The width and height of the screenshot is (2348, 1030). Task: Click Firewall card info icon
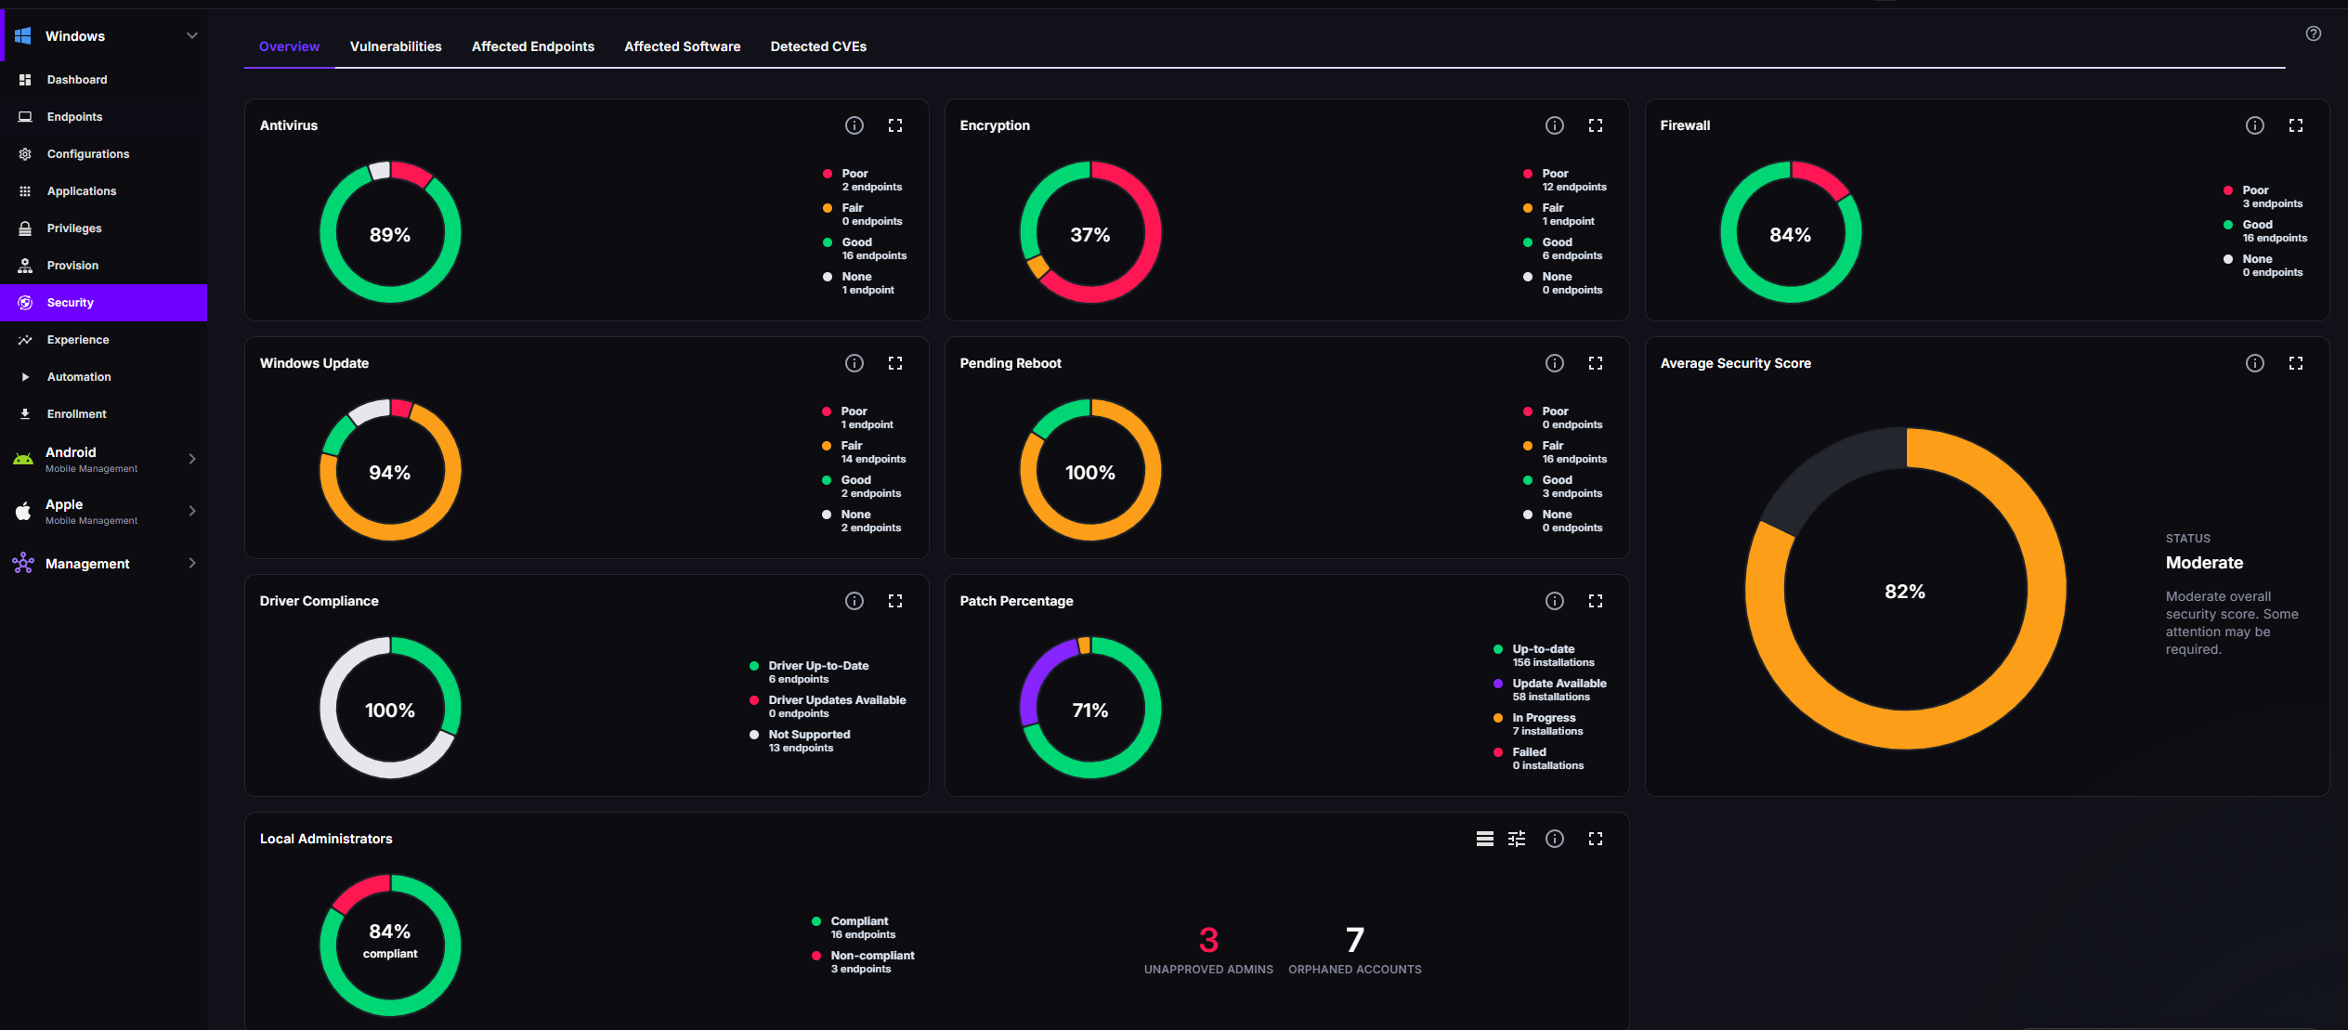2255,125
